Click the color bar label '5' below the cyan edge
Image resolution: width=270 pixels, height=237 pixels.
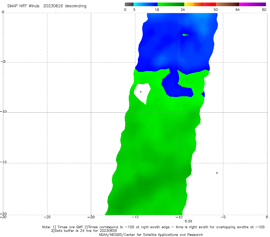(x=134, y=9)
